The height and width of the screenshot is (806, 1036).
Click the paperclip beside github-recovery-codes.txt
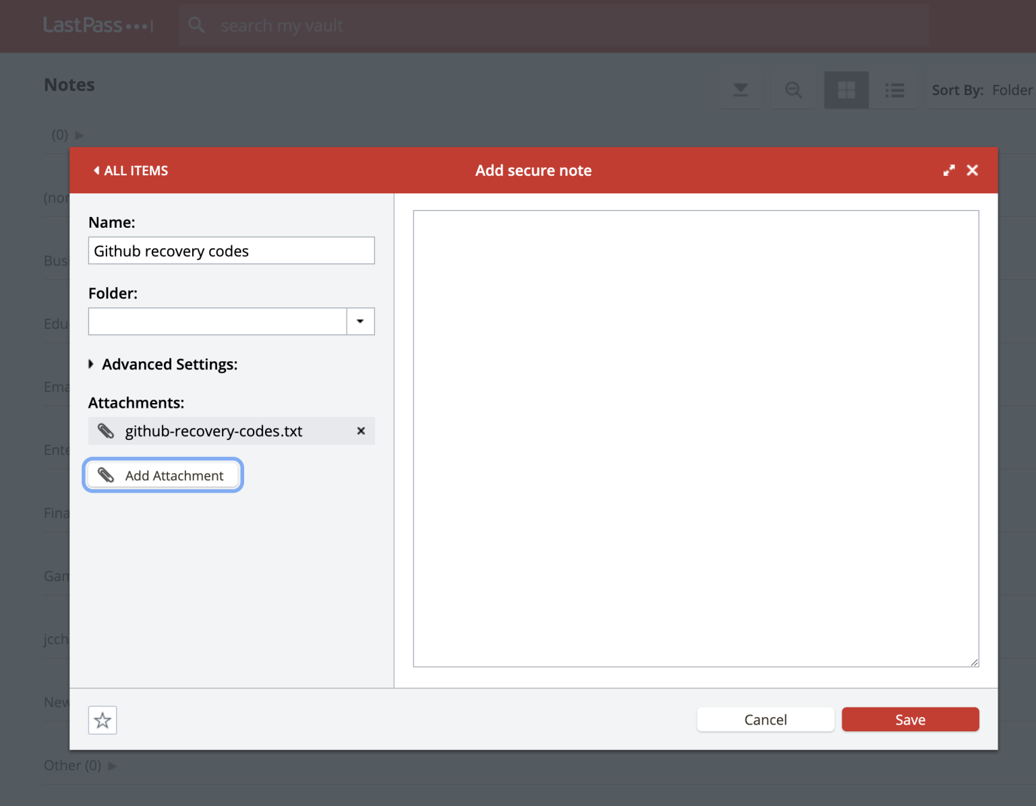click(106, 431)
